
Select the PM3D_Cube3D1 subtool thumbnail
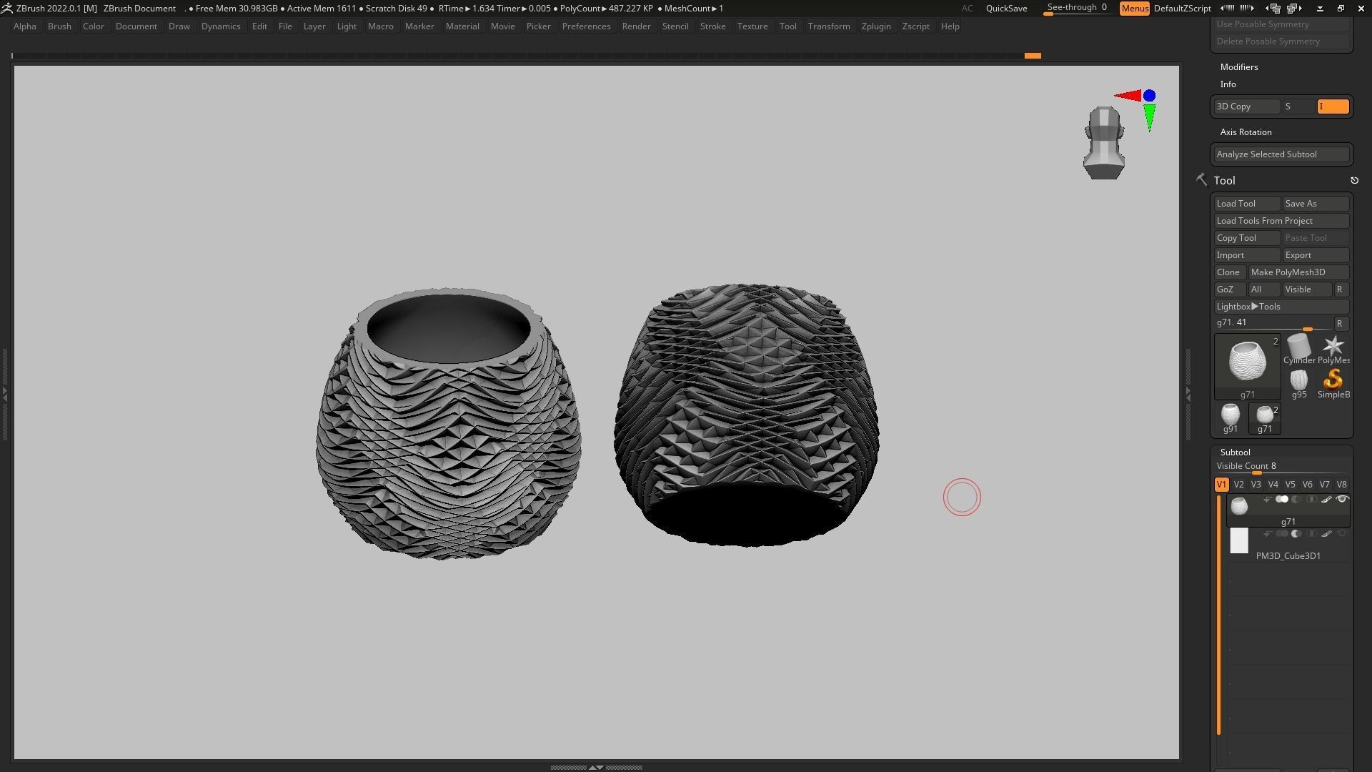1238,541
